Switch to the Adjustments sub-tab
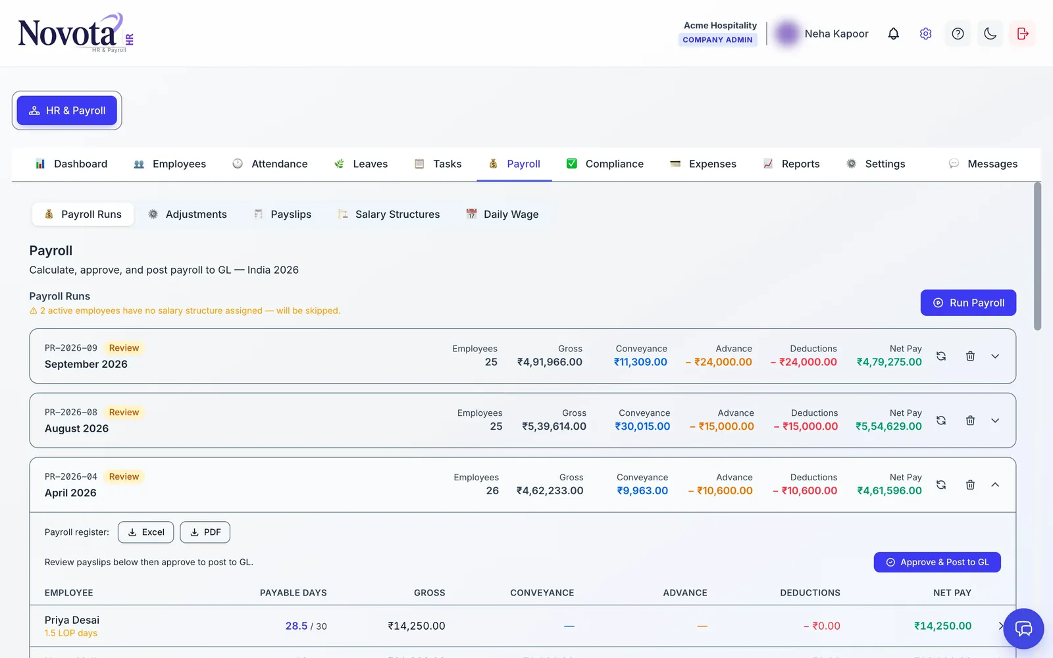Screen dimensions: 1053x658 coord(188,215)
